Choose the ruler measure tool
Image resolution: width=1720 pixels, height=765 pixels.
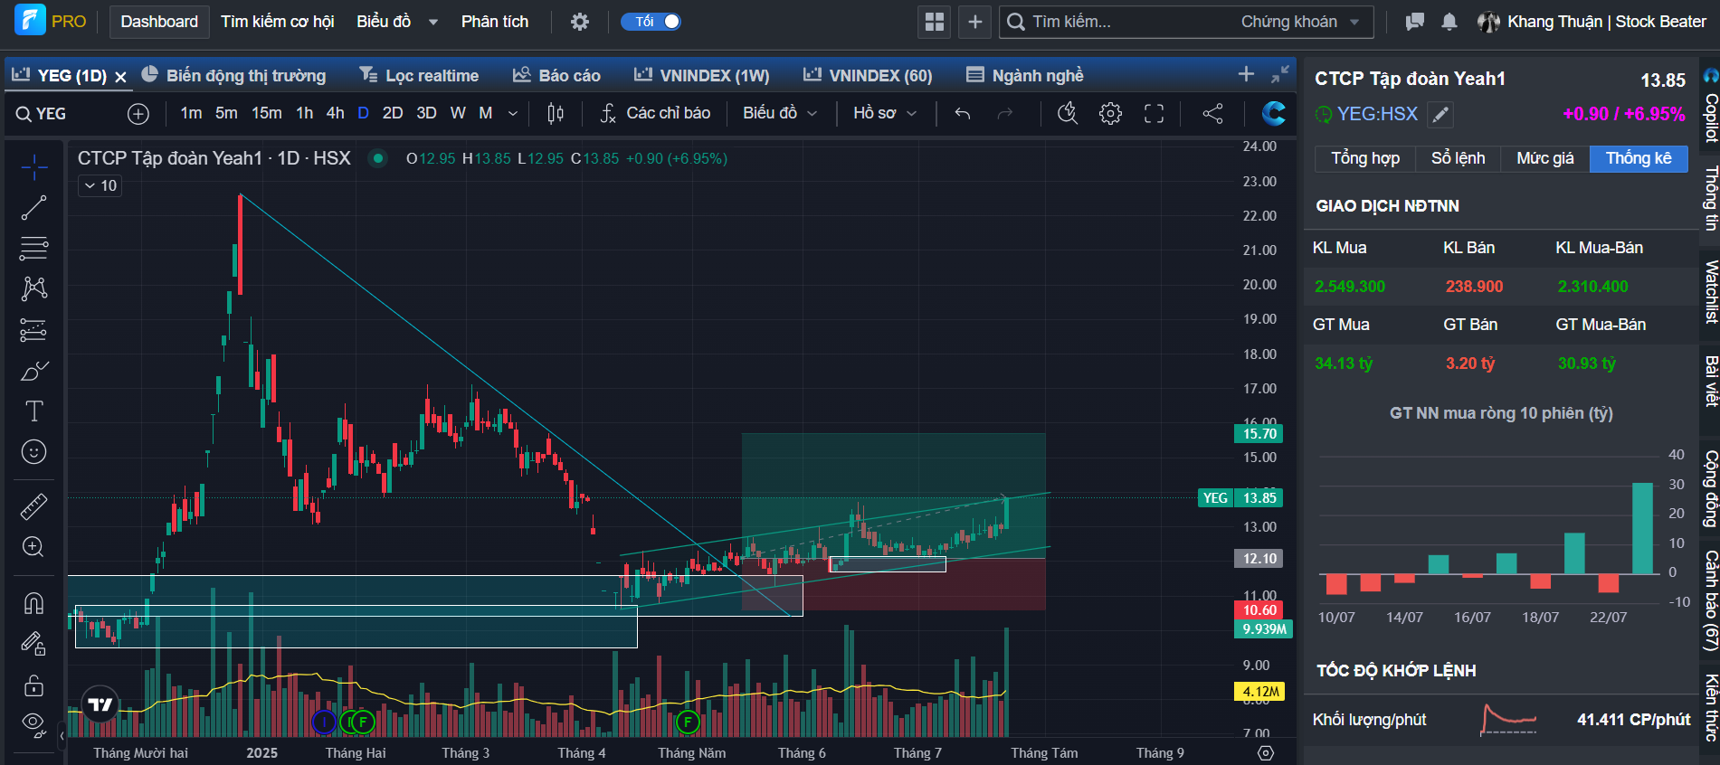[33, 506]
